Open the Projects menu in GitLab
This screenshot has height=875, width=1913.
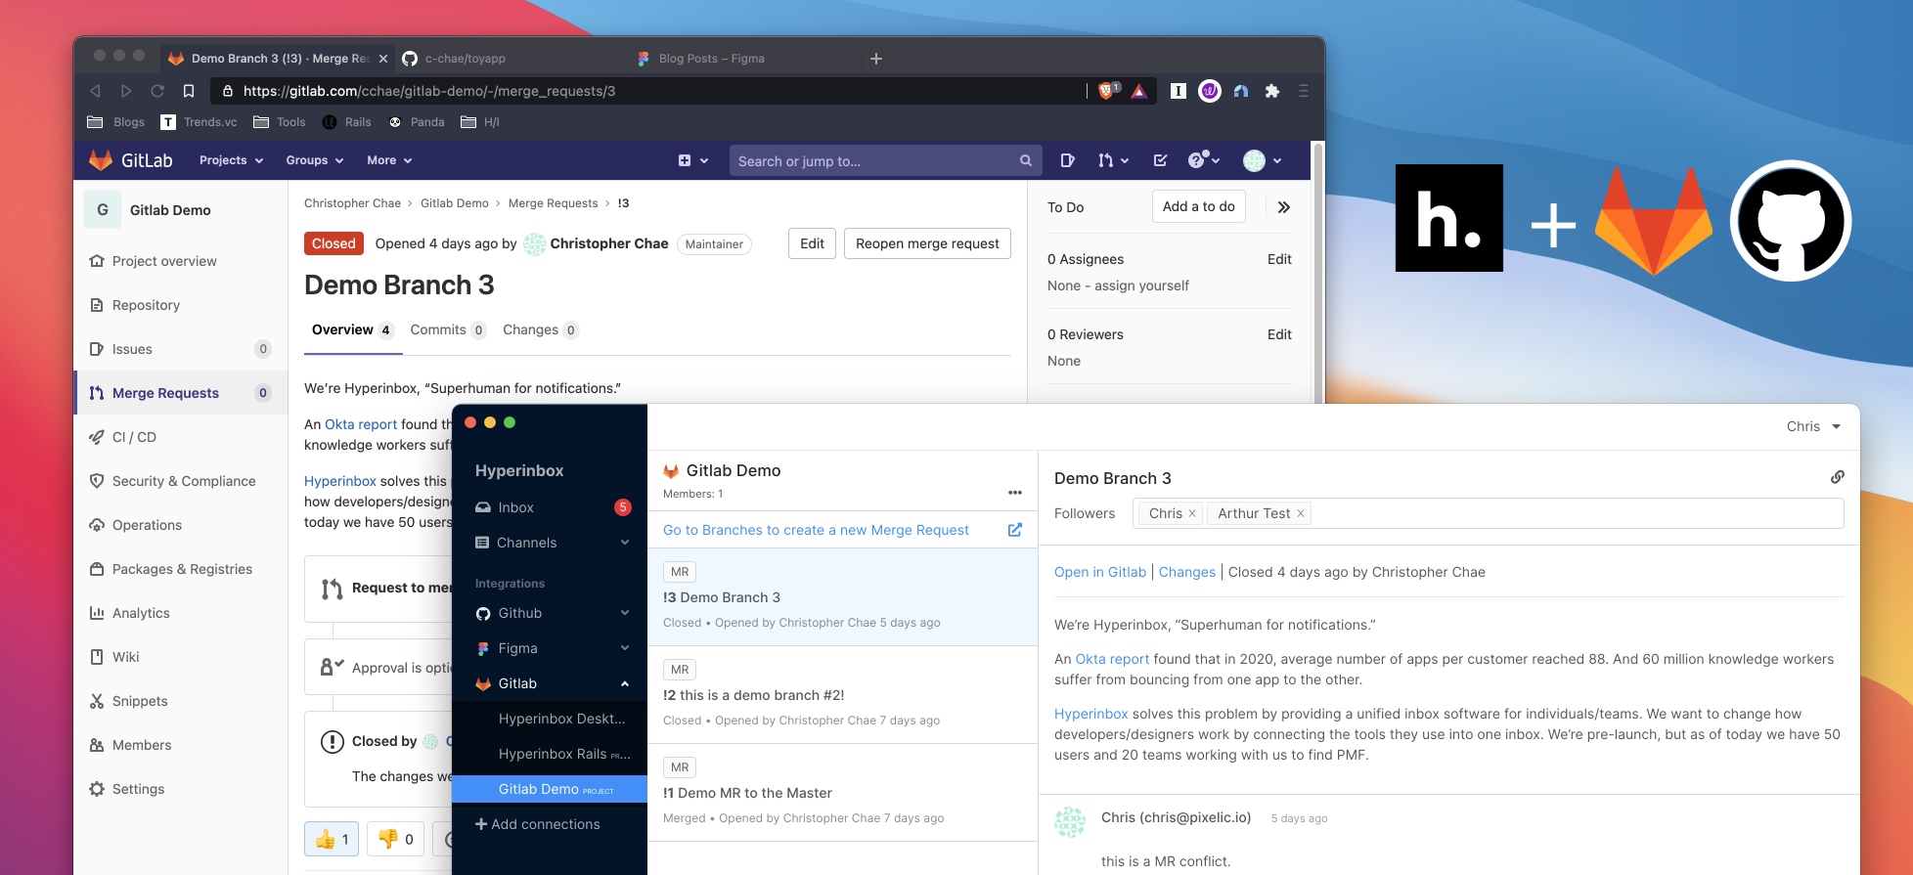(x=231, y=160)
